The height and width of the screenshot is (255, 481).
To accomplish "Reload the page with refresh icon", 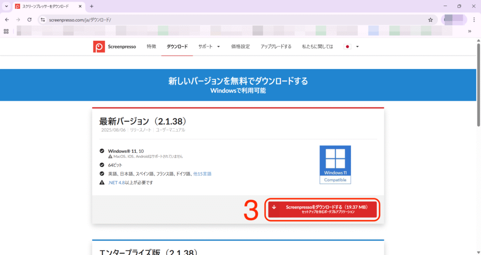I will click(30, 20).
